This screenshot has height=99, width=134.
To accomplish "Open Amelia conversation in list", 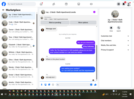I will click(x=18, y=83).
